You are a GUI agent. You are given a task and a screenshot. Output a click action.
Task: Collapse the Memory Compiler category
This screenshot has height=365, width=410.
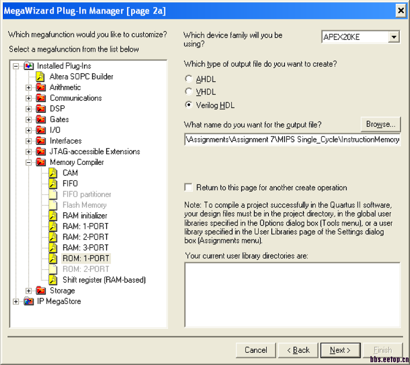pos(29,163)
